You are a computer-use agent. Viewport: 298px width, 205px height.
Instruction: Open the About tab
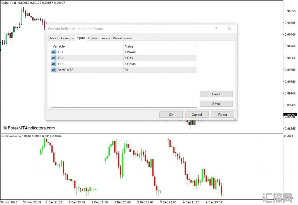pos(54,38)
